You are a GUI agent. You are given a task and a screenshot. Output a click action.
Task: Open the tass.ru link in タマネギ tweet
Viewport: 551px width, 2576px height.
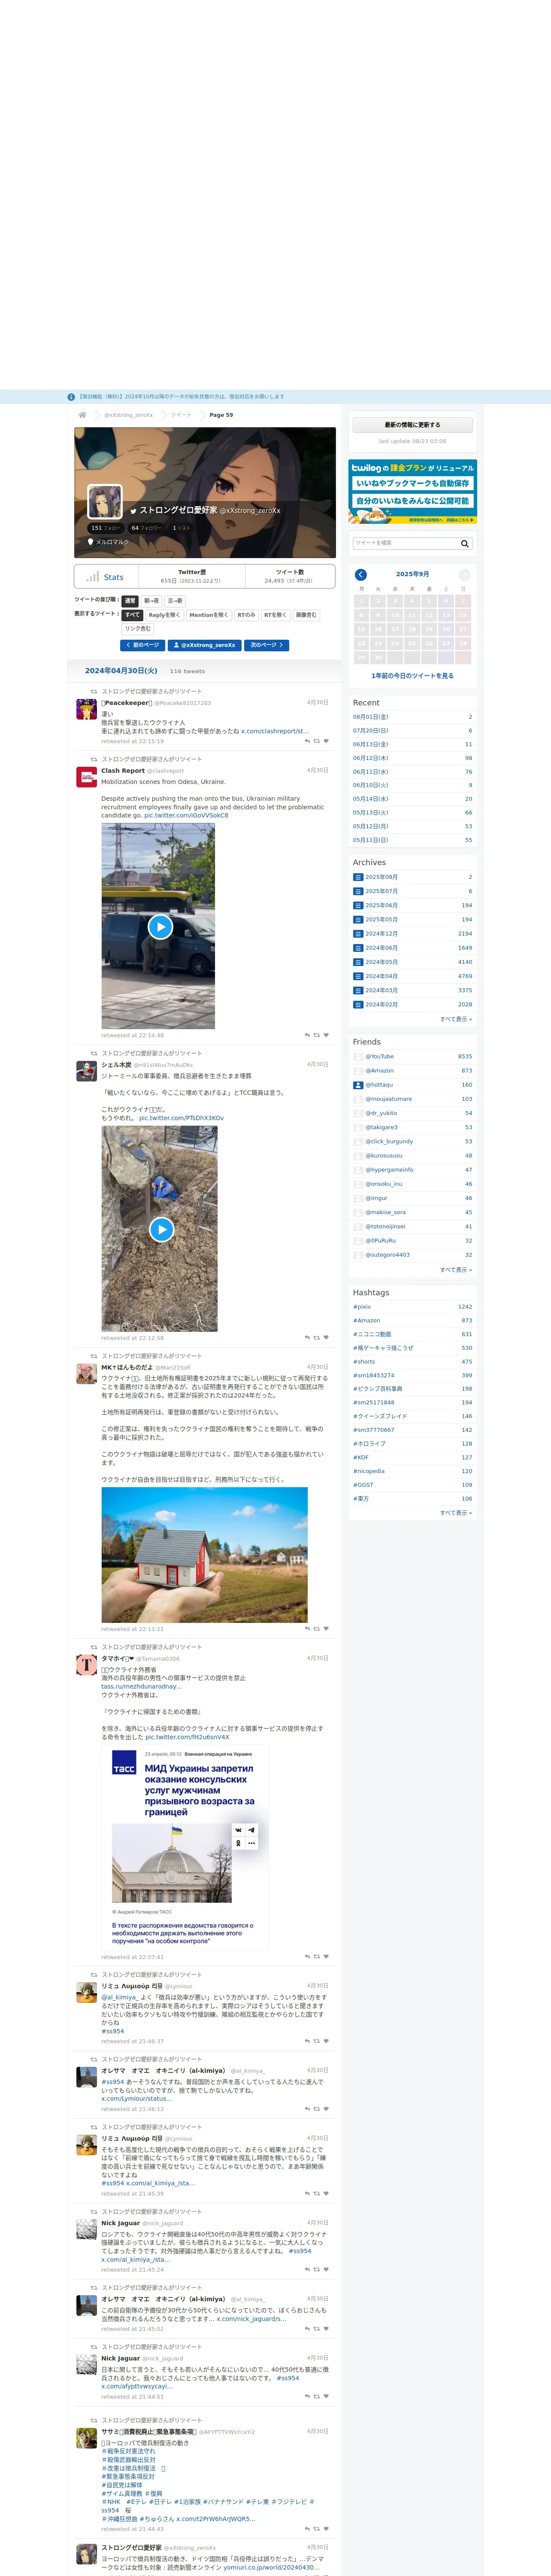tap(141, 1686)
